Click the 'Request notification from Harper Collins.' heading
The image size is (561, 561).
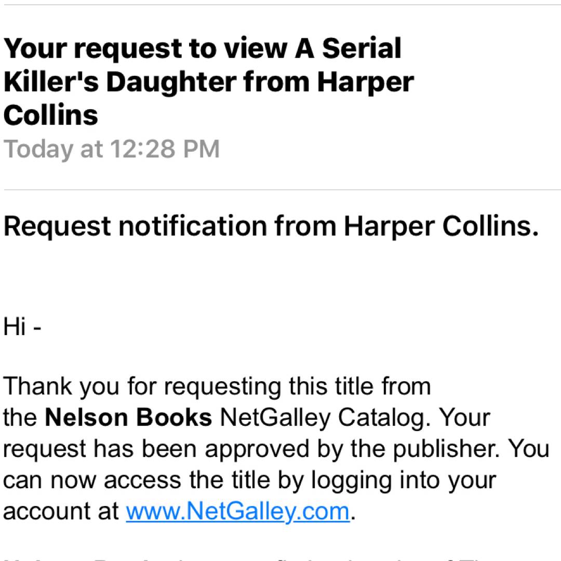271,226
